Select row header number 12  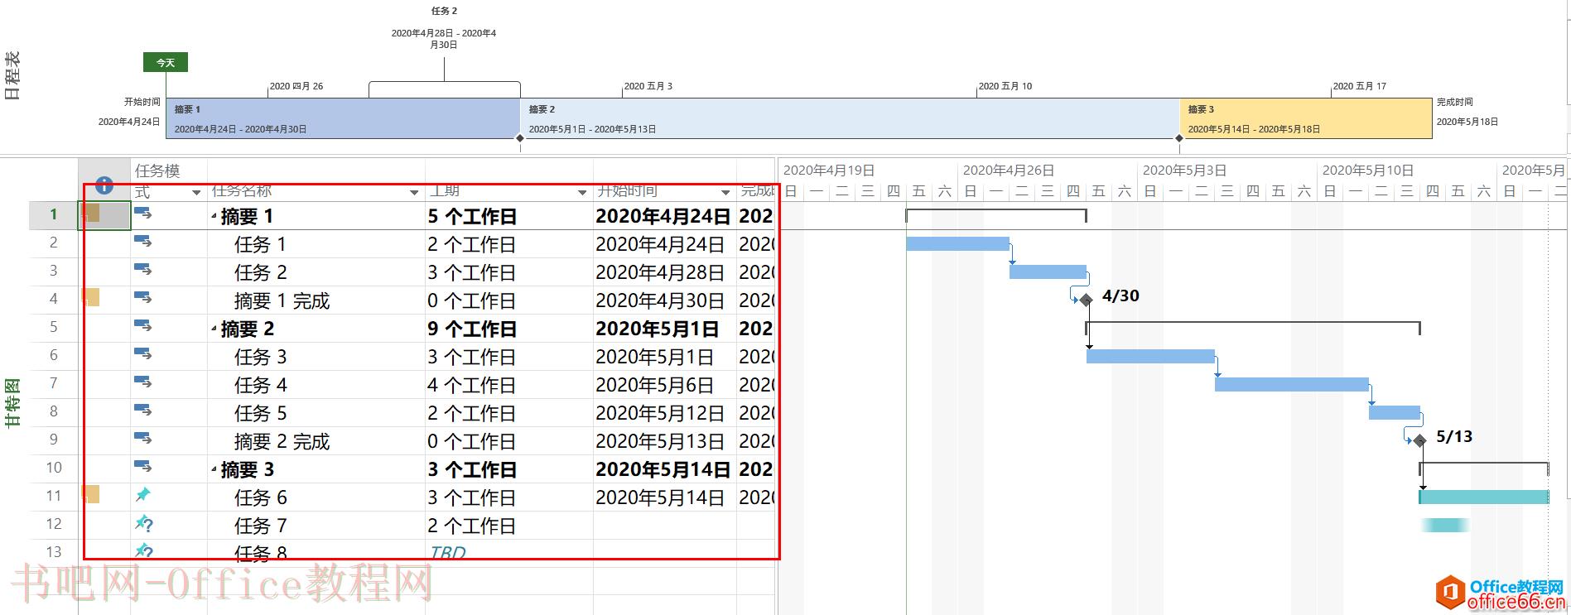54,523
